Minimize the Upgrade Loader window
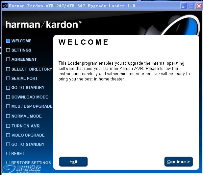The height and width of the screenshot is (175, 203). pyautogui.click(x=184, y=6)
